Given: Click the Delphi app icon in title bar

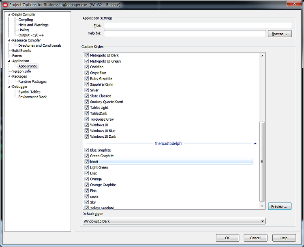Looking at the screenshot, I should [x=5, y=5].
